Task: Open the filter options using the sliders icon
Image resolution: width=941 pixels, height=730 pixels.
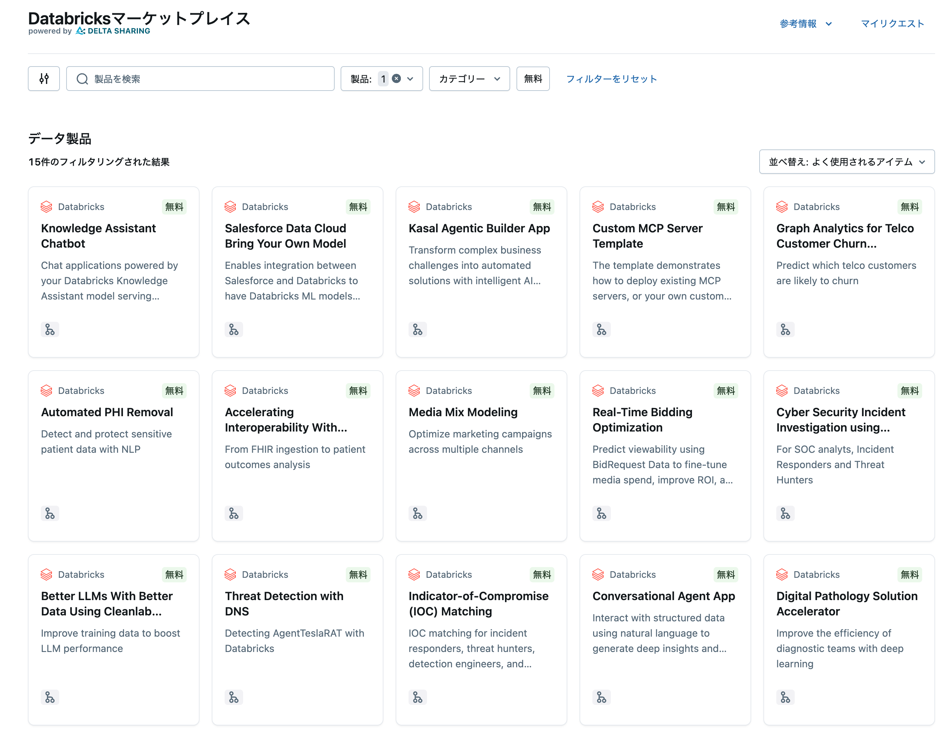Action: pos(44,78)
